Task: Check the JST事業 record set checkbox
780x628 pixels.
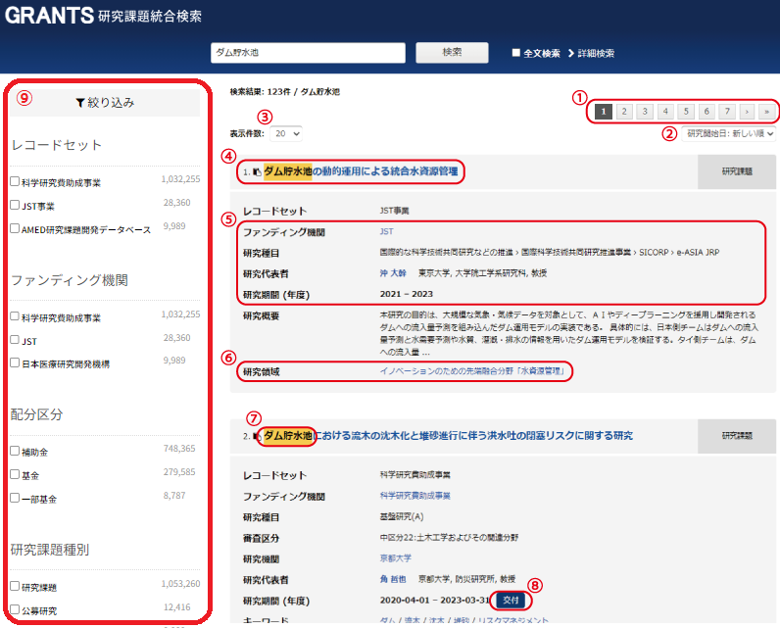Action: (x=15, y=205)
